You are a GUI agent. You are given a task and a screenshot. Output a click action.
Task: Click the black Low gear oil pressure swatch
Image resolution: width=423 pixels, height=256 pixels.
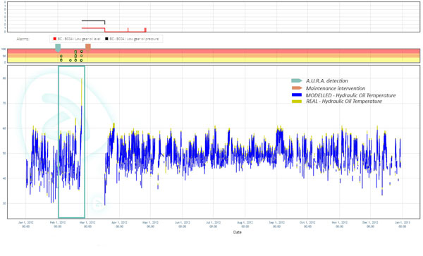[x=106, y=39]
